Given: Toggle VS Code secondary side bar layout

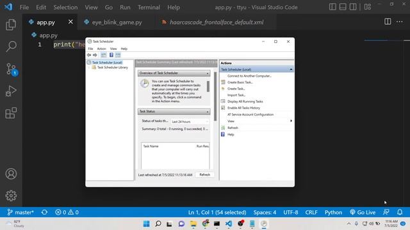Looking at the screenshot, I should click(x=353, y=7).
